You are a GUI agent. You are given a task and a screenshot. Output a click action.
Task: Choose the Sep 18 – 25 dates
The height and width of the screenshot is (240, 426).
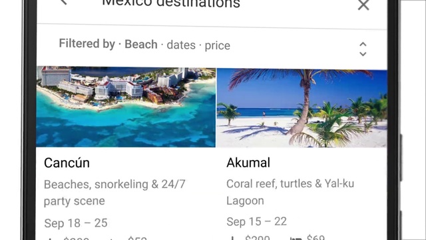(76, 223)
